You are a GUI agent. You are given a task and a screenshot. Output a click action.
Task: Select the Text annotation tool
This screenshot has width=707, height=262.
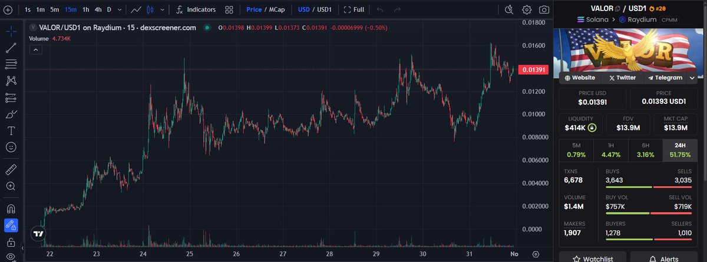11,130
